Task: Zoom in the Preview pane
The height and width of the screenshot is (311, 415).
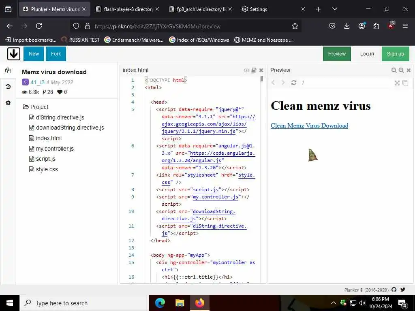Action: [401, 70]
